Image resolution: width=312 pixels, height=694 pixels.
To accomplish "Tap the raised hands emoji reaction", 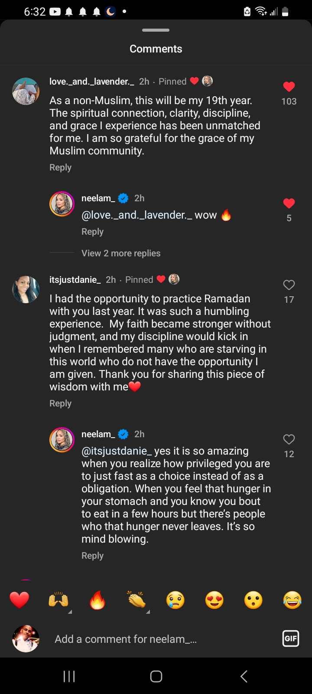I will coord(58,600).
